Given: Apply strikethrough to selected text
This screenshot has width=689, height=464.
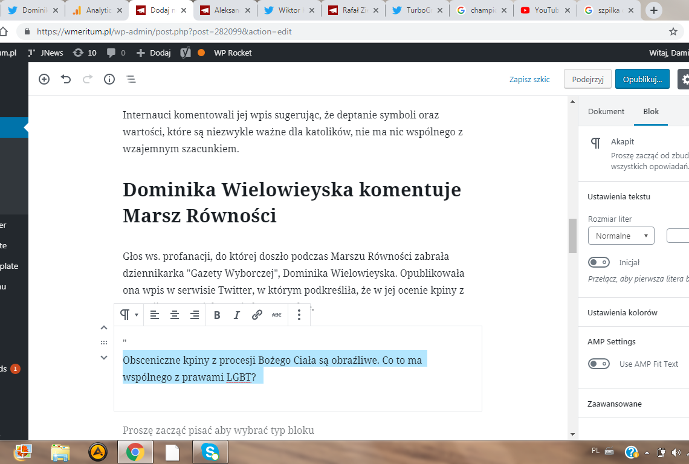Looking at the screenshot, I should 277,315.
